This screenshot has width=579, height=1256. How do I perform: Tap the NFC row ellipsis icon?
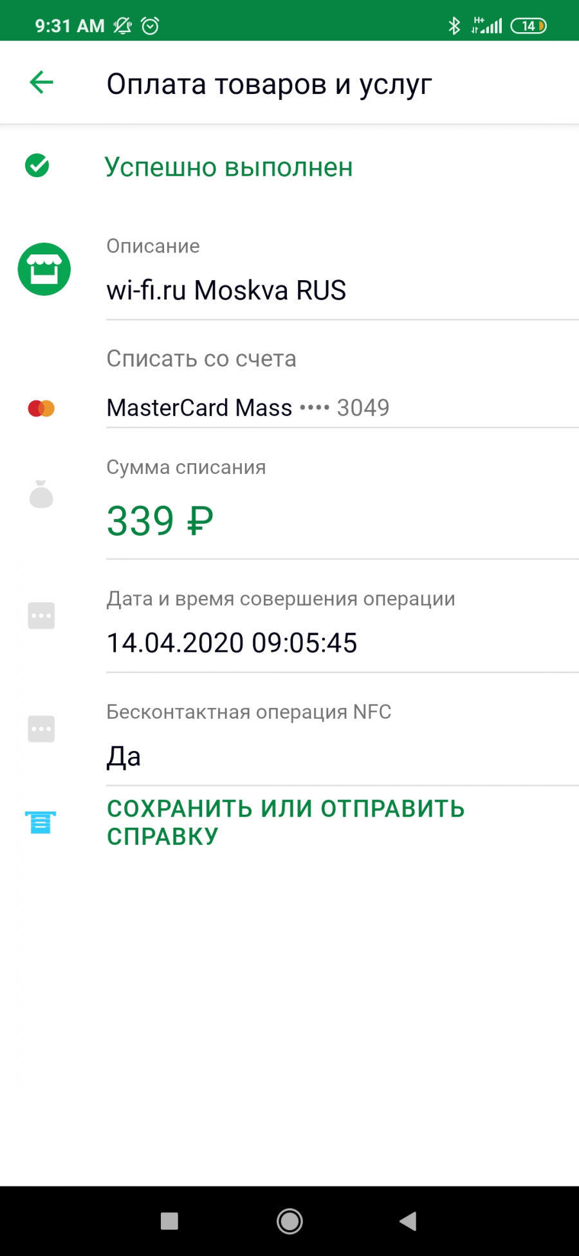[41, 729]
